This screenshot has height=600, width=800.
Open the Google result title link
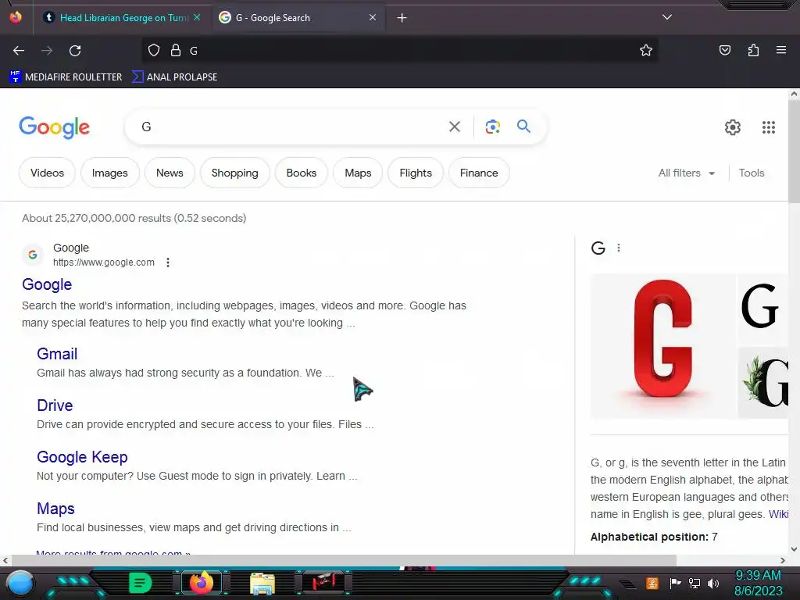(47, 284)
